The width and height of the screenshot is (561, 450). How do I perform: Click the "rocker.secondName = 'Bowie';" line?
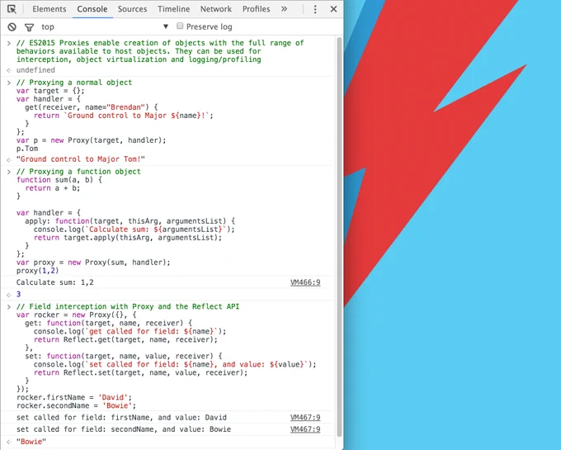pyautogui.click(x=76, y=405)
